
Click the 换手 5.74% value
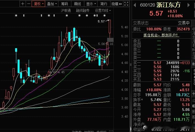pos(156,100)
